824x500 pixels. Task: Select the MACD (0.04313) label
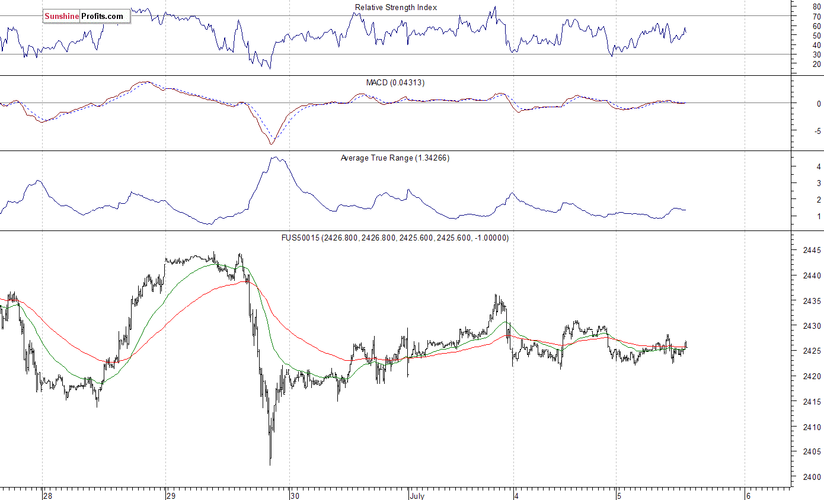[395, 82]
